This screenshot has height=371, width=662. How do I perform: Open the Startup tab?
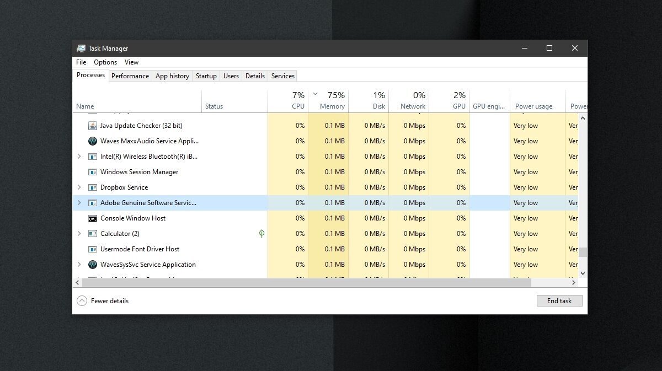pos(206,76)
